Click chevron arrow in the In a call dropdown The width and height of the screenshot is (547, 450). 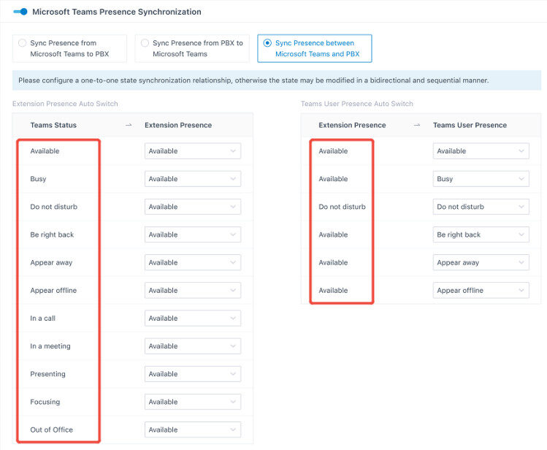coord(233,319)
